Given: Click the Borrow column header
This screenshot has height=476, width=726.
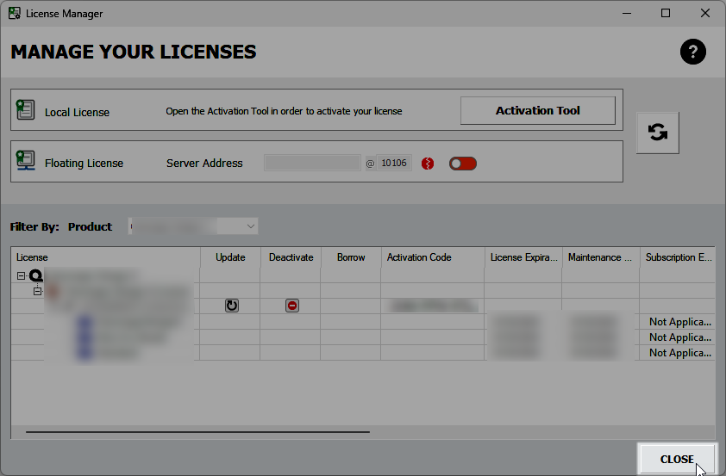Looking at the screenshot, I should click(x=351, y=257).
